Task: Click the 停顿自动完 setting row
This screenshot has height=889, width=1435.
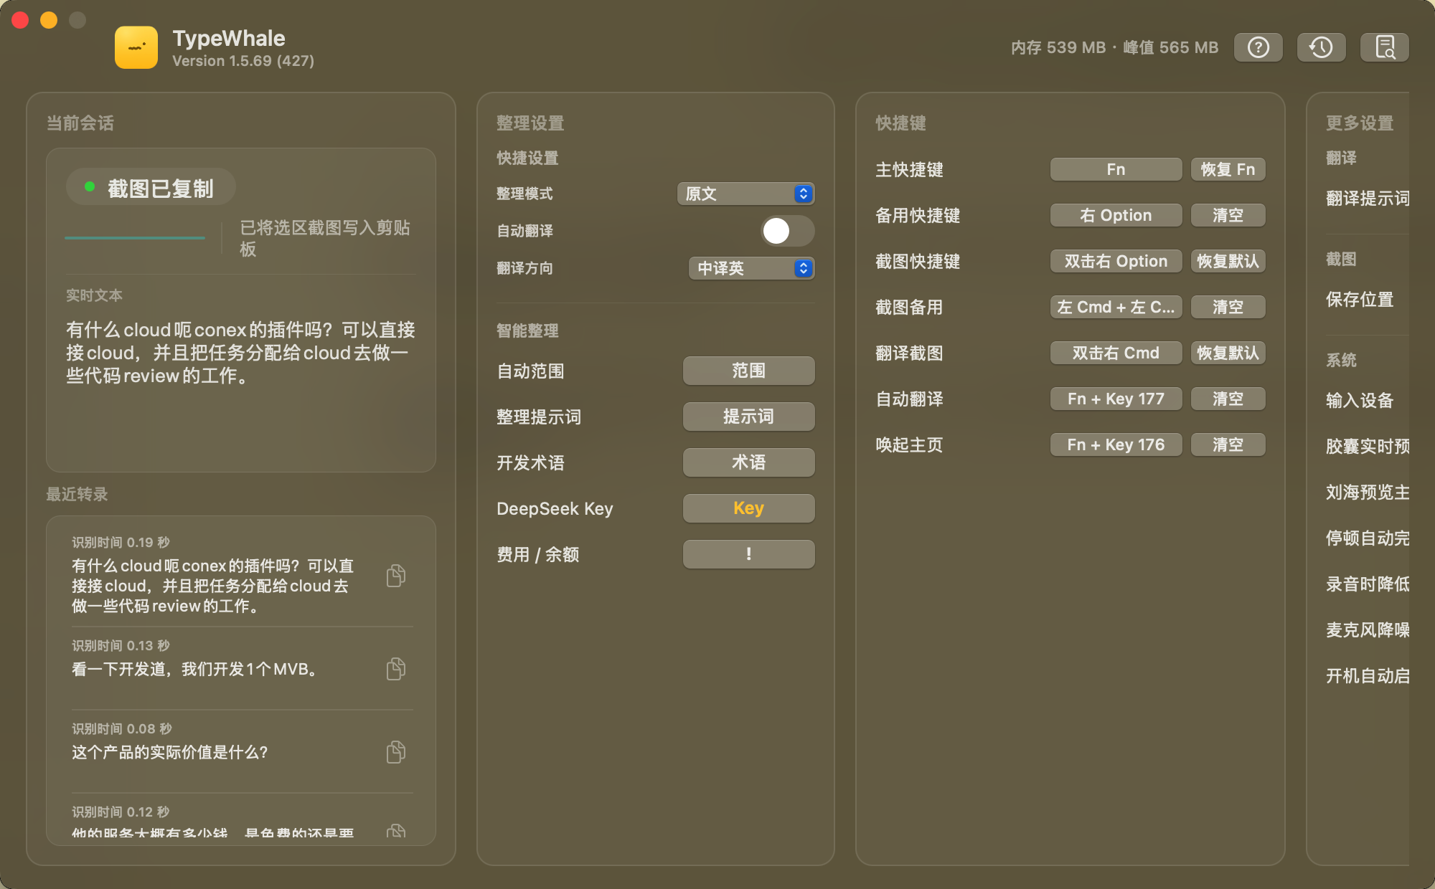Action: 1368,538
